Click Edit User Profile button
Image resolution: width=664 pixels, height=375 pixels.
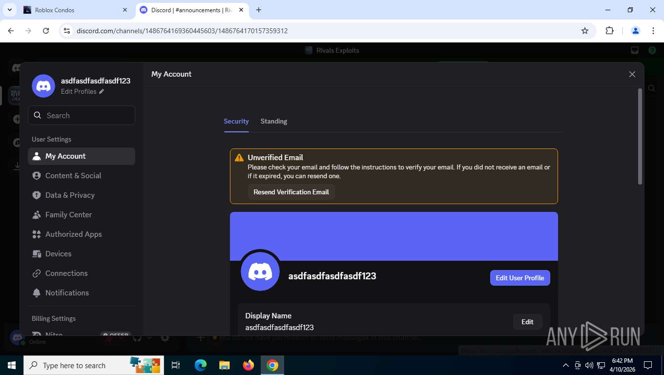pyautogui.click(x=520, y=278)
